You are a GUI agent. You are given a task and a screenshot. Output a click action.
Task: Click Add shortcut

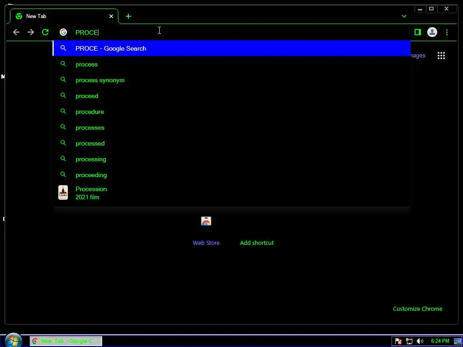257,243
